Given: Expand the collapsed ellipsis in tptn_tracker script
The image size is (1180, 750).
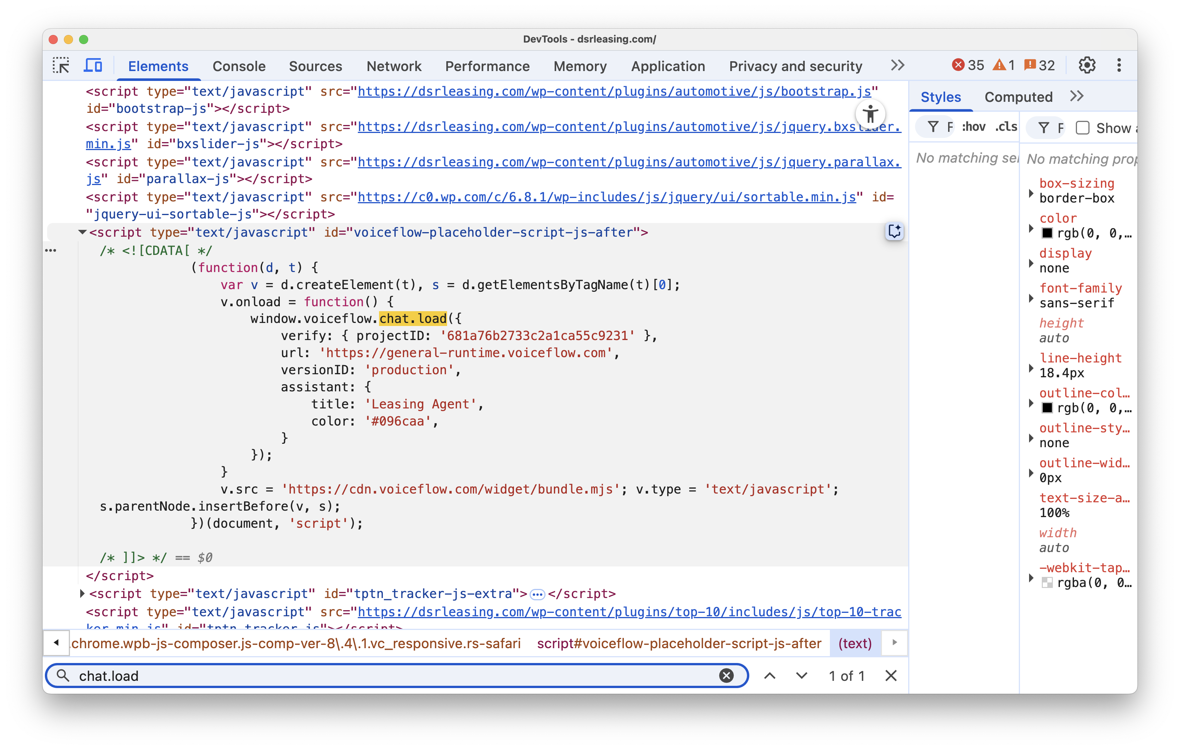Looking at the screenshot, I should coord(538,594).
